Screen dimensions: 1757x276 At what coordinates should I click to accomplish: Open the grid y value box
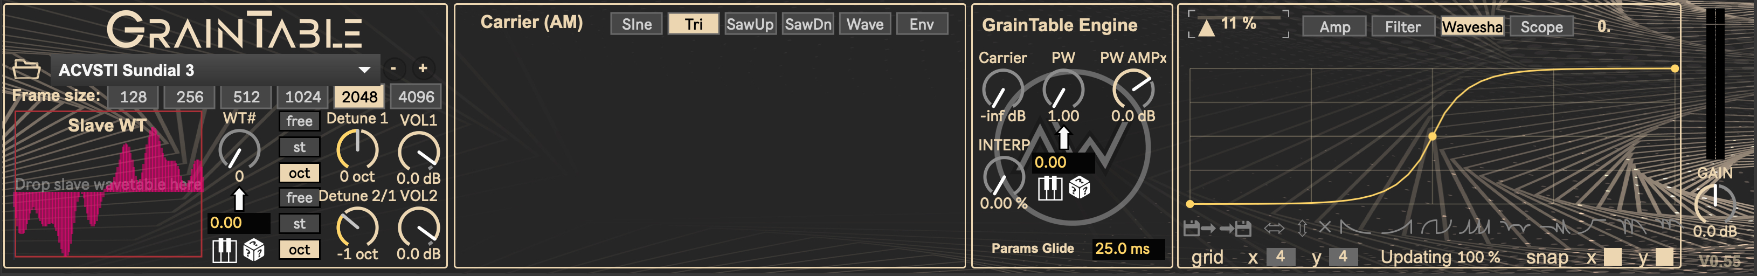[x=1343, y=257]
